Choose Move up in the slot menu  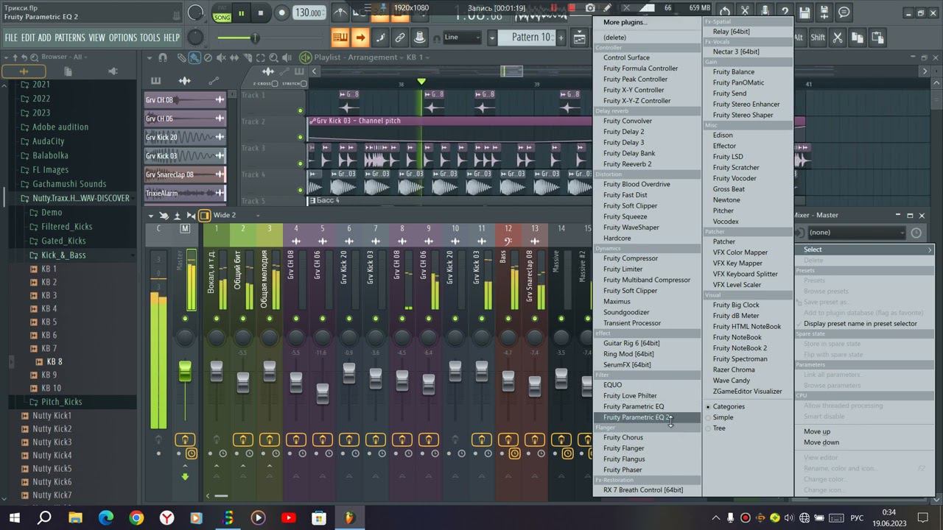864,431
